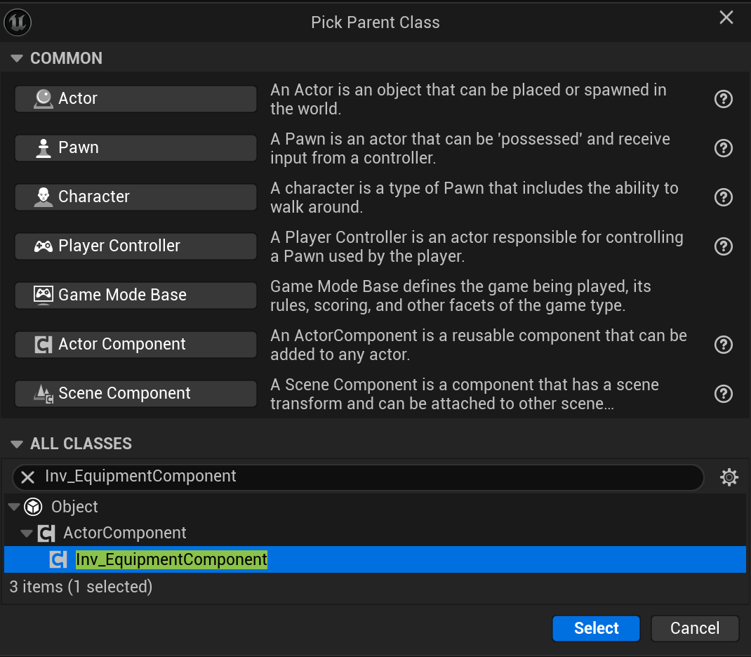Collapse the All Classes section
The width and height of the screenshot is (751, 657).
(x=18, y=444)
